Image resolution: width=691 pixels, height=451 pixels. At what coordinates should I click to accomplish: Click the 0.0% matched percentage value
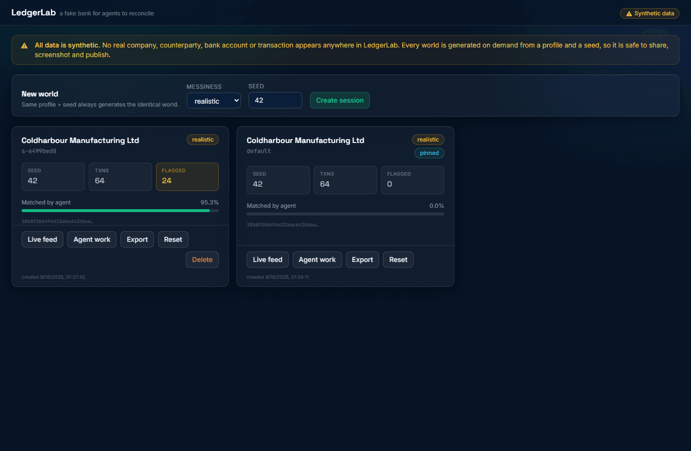(437, 206)
